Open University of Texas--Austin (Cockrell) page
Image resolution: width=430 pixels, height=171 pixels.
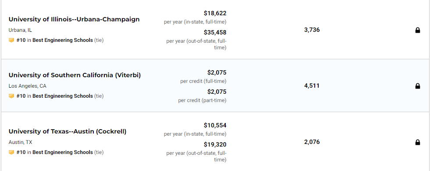pos(68,131)
